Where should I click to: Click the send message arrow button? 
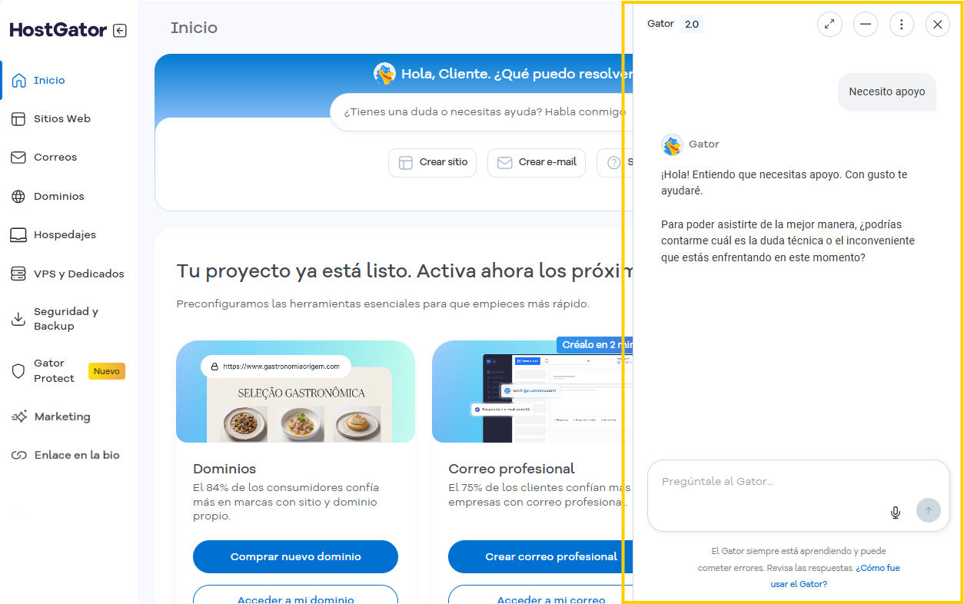coord(929,510)
